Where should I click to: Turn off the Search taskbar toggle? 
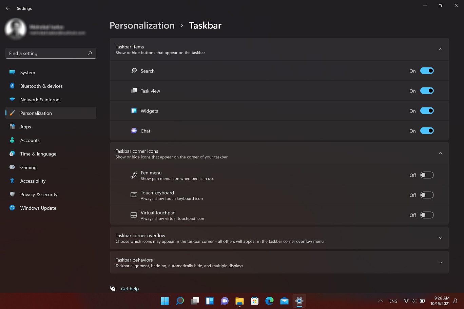point(427,71)
